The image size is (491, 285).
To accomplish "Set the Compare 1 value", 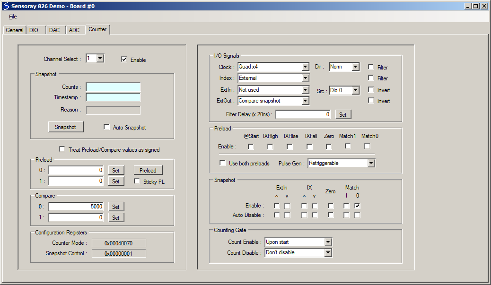I will (x=116, y=217).
